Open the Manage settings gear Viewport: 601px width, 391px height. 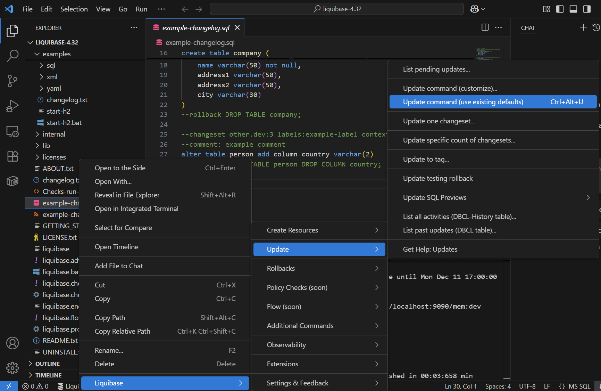coord(12,368)
